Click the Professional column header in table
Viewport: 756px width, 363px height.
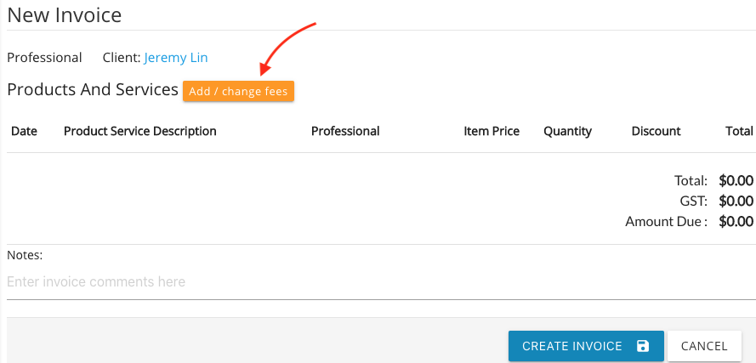345,131
